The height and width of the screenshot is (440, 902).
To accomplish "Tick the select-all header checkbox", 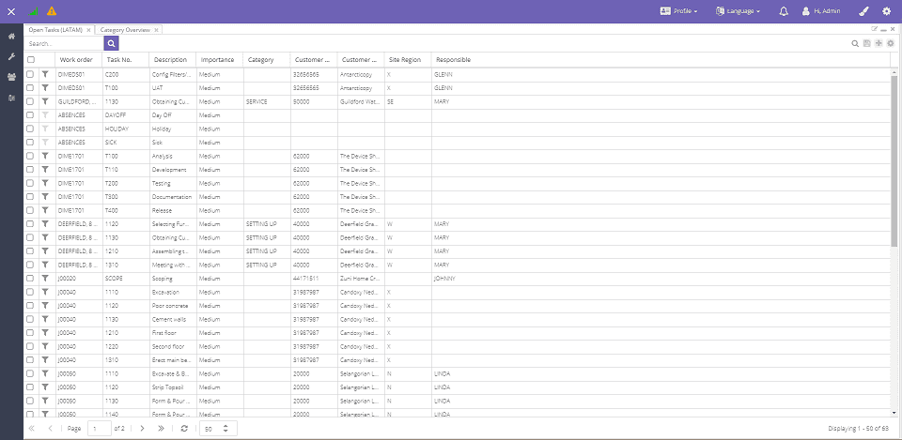I will [30, 60].
